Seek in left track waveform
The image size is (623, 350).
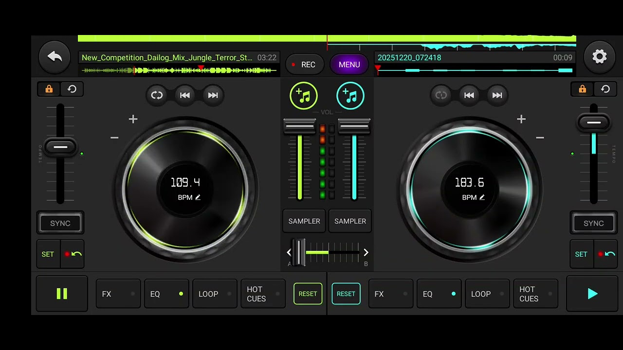(x=179, y=70)
